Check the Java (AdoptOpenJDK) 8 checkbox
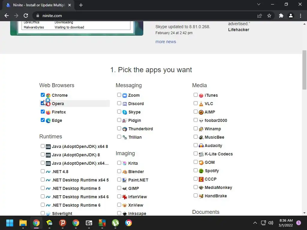The height and width of the screenshot is (230, 307). click(43, 155)
